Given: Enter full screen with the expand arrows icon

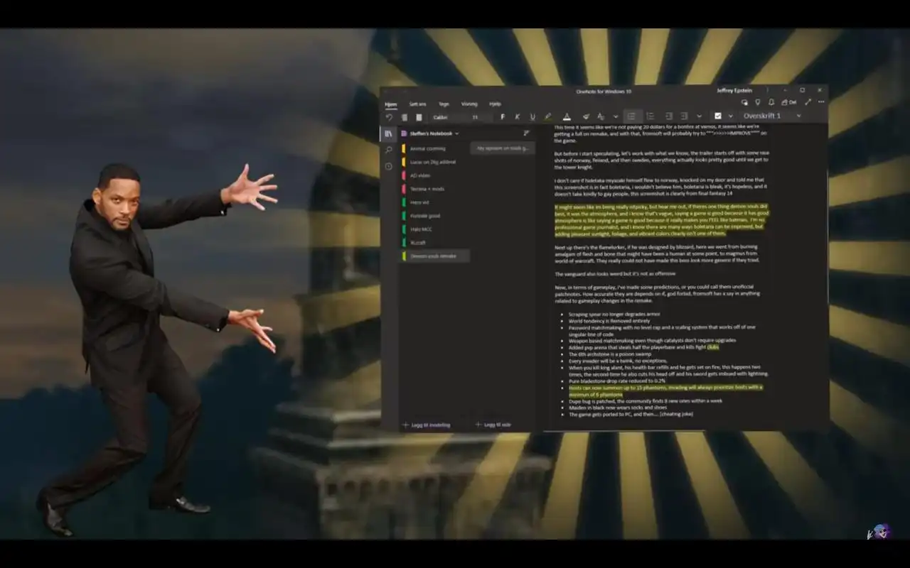Looking at the screenshot, I should [x=808, y=102].
